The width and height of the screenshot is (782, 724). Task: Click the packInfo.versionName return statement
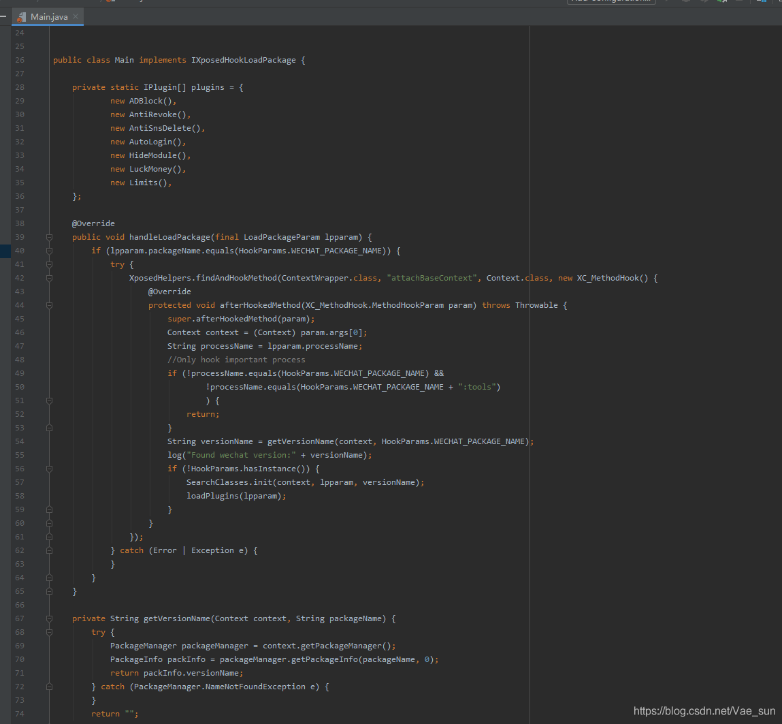(176, 673)
